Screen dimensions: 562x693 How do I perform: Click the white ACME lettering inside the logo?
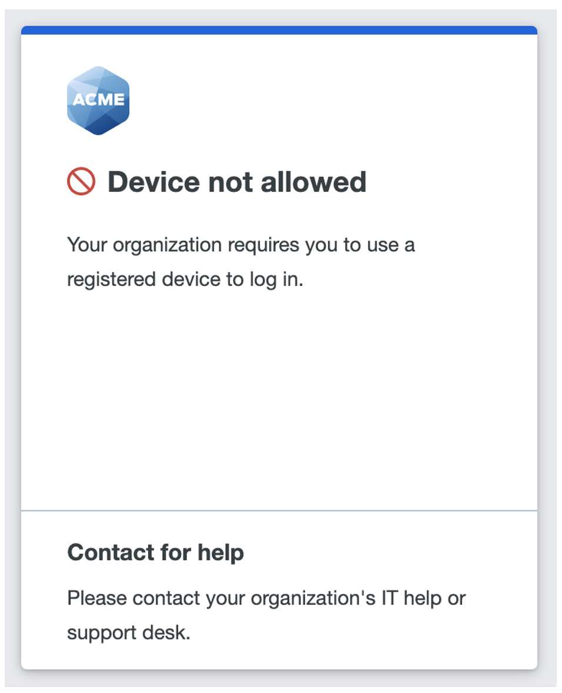[98, 99]
